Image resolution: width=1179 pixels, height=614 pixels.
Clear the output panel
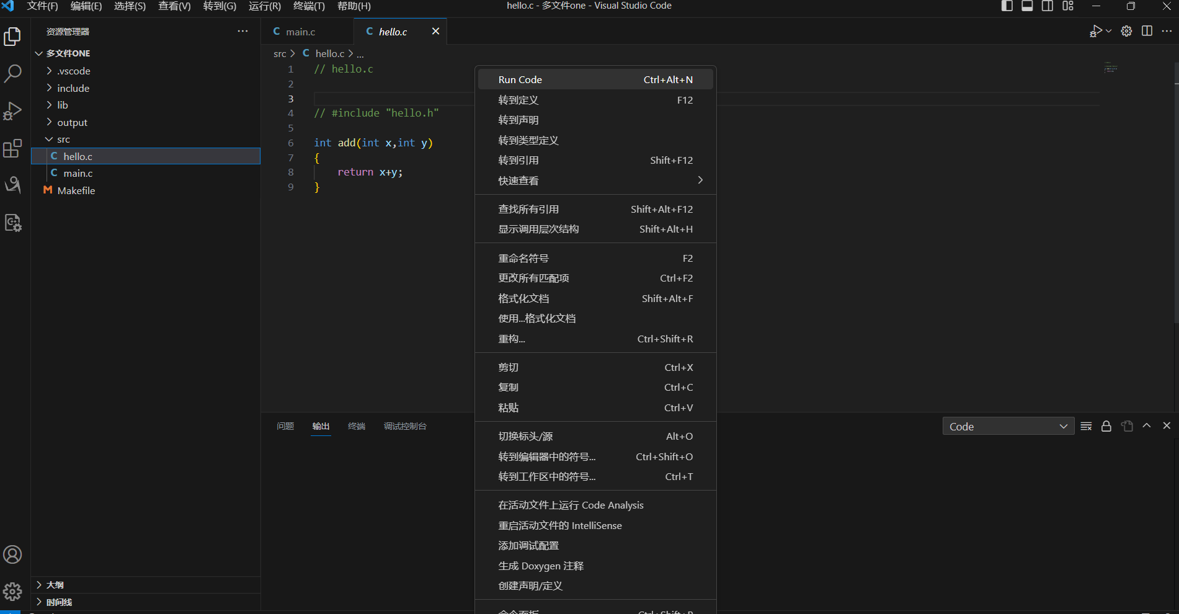[1086, 426]
